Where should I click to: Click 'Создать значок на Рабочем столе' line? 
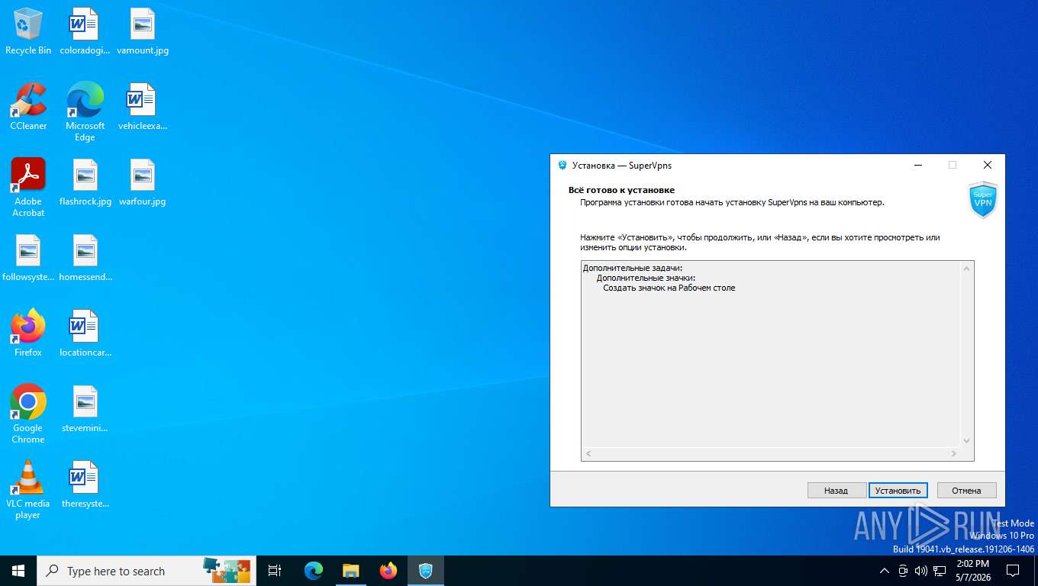669,288
